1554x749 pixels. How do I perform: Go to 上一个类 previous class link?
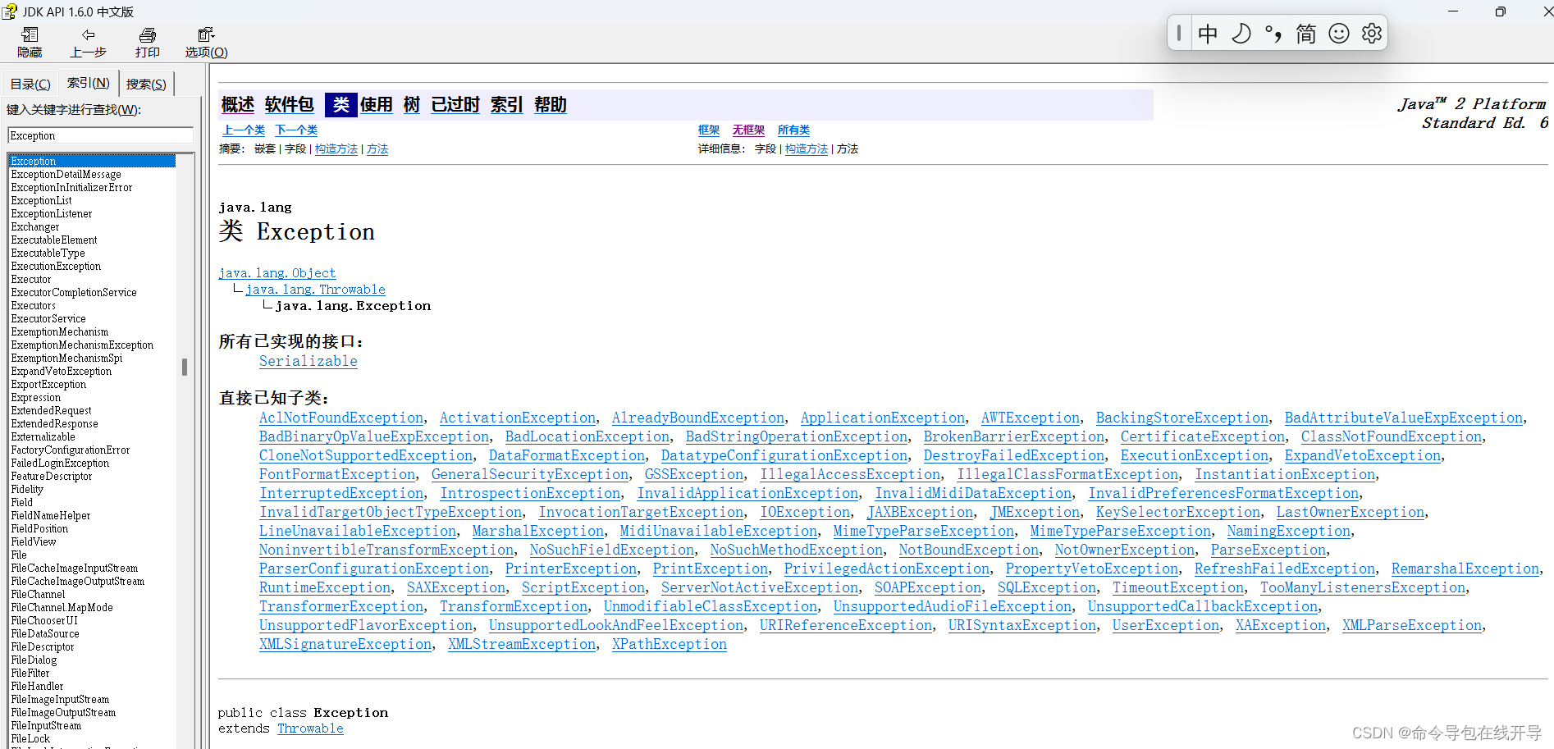click(x=244, y=130)
